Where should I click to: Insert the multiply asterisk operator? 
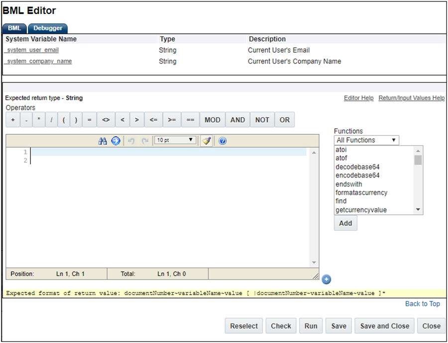point(39,120)
